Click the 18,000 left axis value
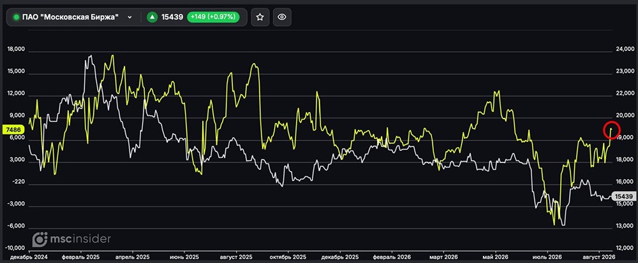Viewport: 638px width, 263px height. pyautogui.click(x=17, y=49)
